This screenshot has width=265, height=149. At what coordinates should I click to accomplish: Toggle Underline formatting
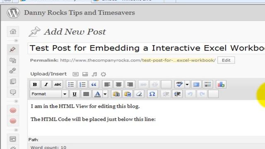(75, 94)
